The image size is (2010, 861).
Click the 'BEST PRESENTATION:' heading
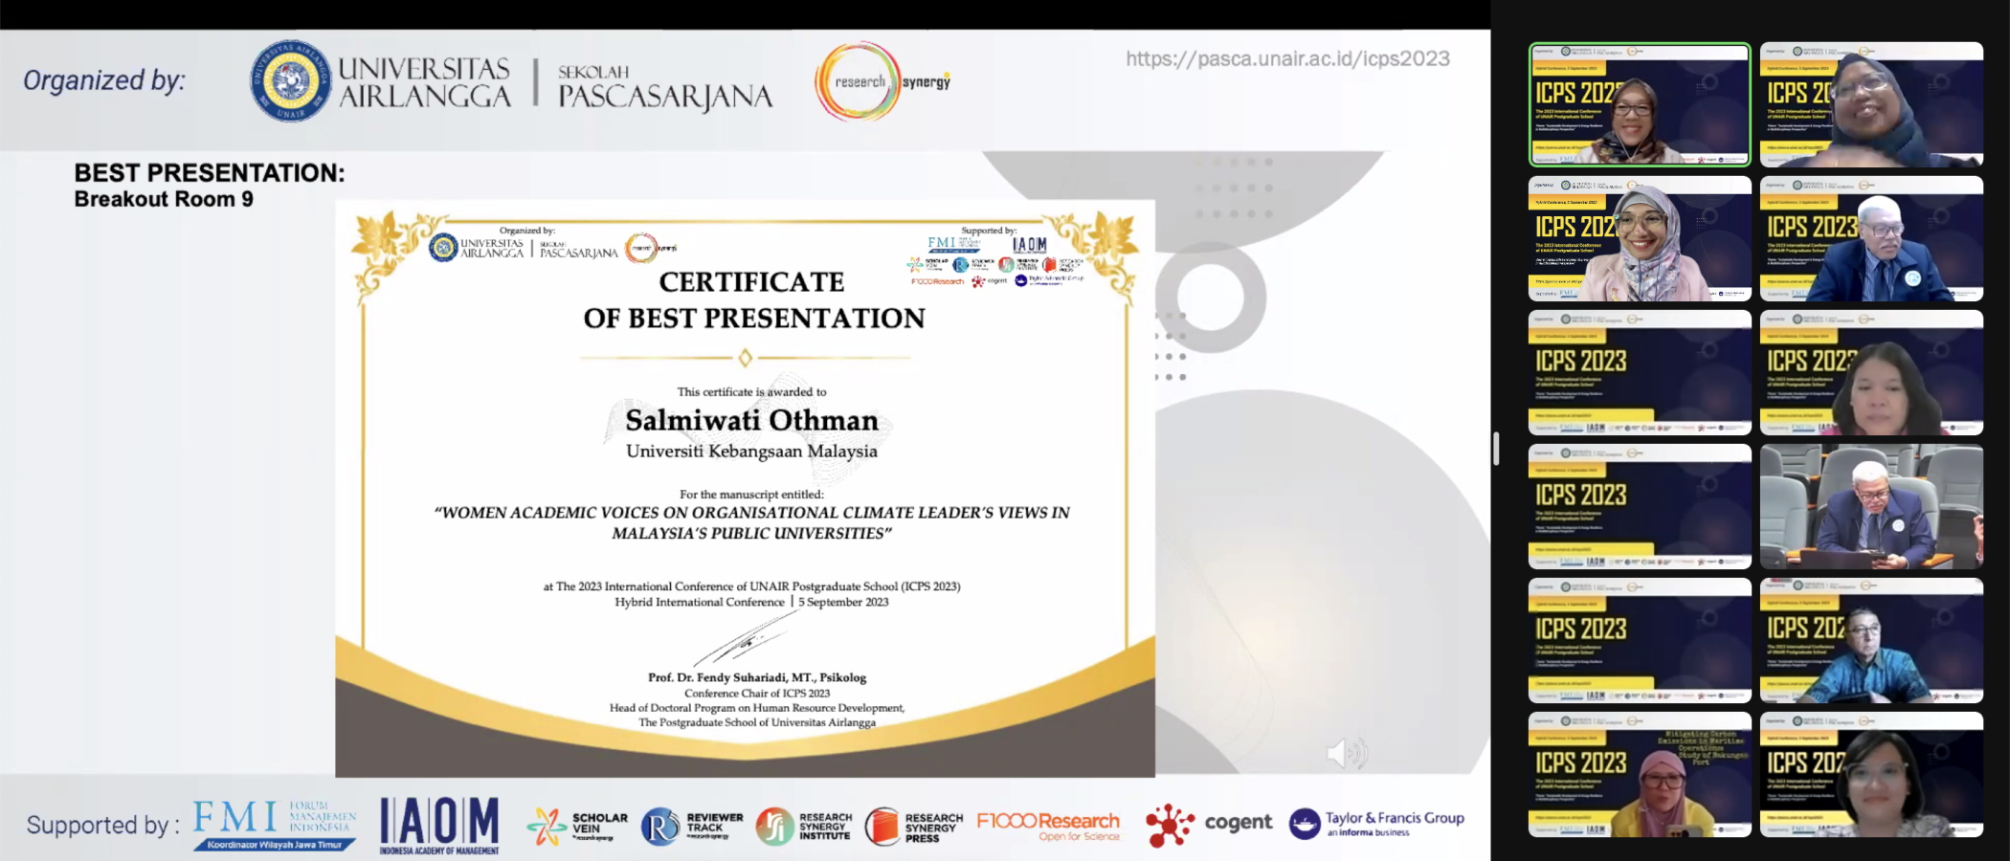click(210, 173)
